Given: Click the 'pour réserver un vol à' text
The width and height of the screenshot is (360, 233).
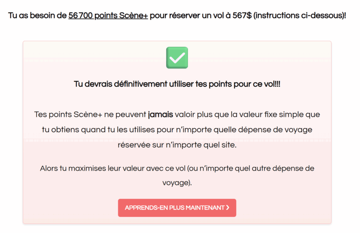Looking at the screenshot, I should coord(190,16).
